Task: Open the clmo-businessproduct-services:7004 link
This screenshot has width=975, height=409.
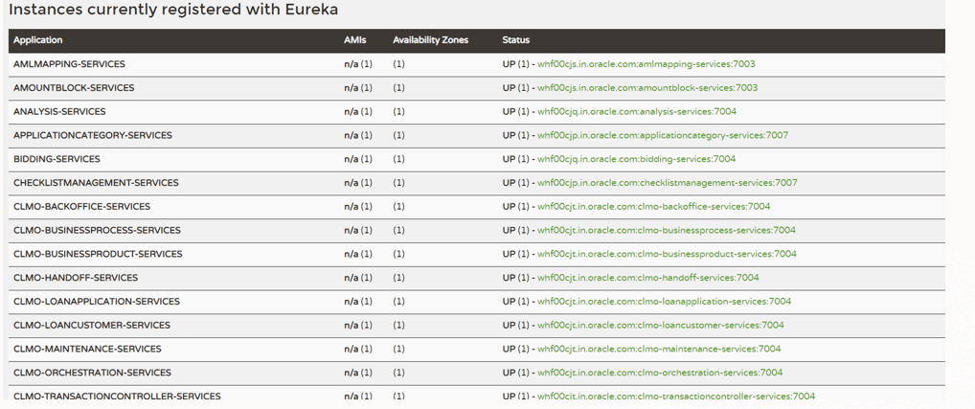Action: [x=667, y=254]
